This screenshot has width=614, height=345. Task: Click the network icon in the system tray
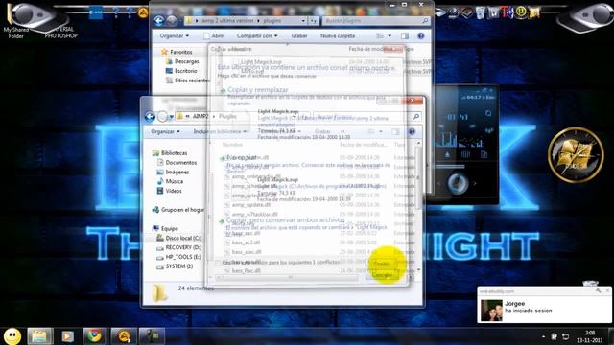(x=565, y=336)
